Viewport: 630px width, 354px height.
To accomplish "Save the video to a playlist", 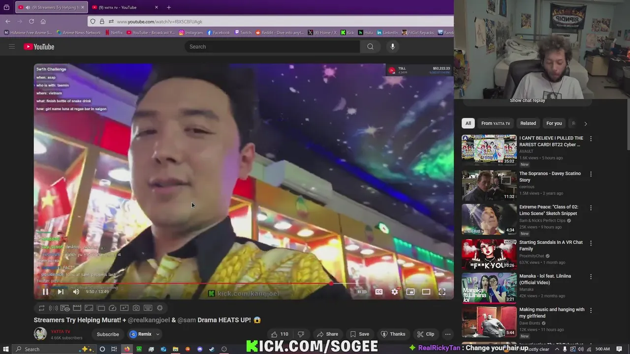I will point(359,334).
